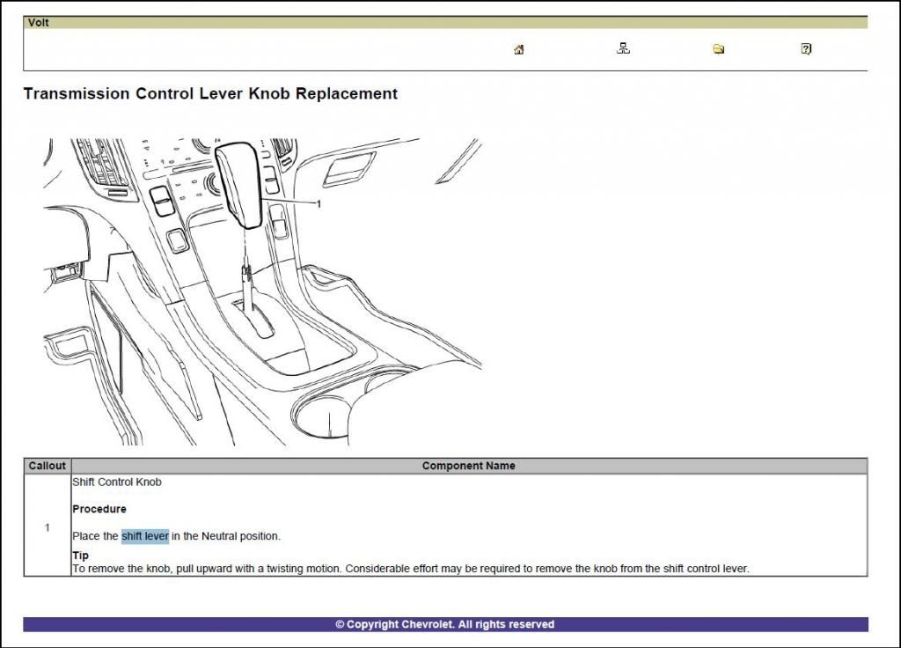This screenshot has width=901, height=648.
Task: Click the Home icon in the toolbar
Action: 518,49
